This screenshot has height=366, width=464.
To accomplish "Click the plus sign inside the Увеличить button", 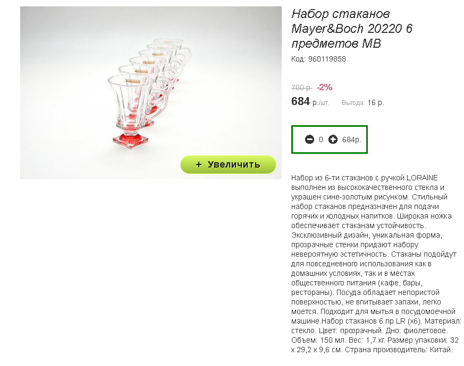I will point(199,164).
